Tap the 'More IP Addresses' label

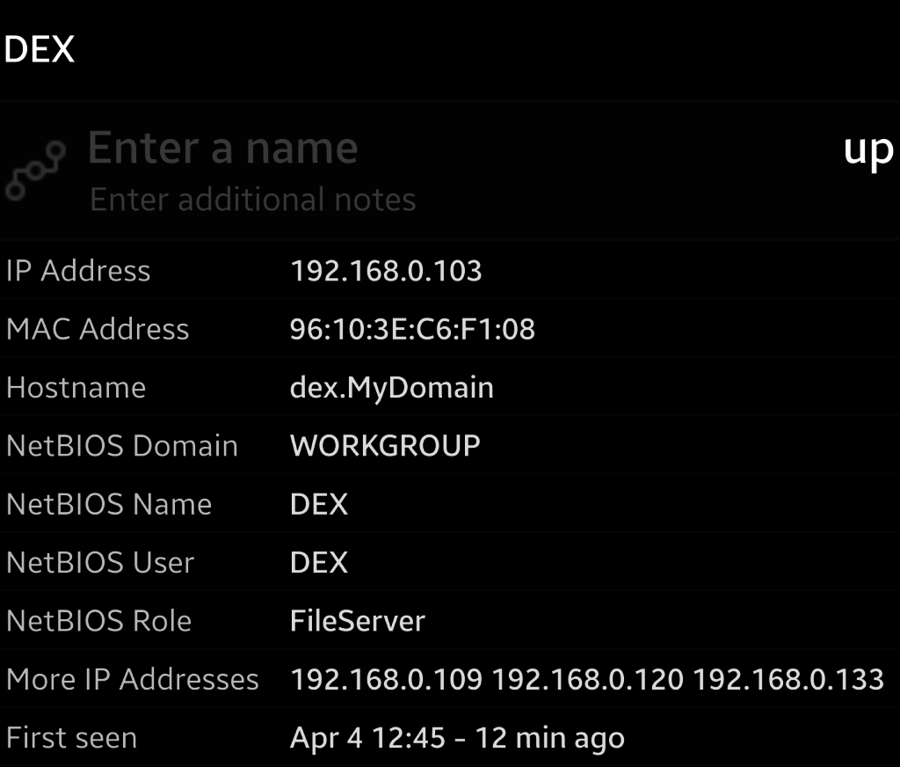click(x=133, y=680)
